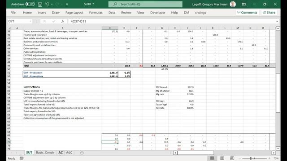Image resolution: width=287 pixels, height=161 pixels.
Task: Click horizontal scrollbar left arrow
Action: point(175,153)
